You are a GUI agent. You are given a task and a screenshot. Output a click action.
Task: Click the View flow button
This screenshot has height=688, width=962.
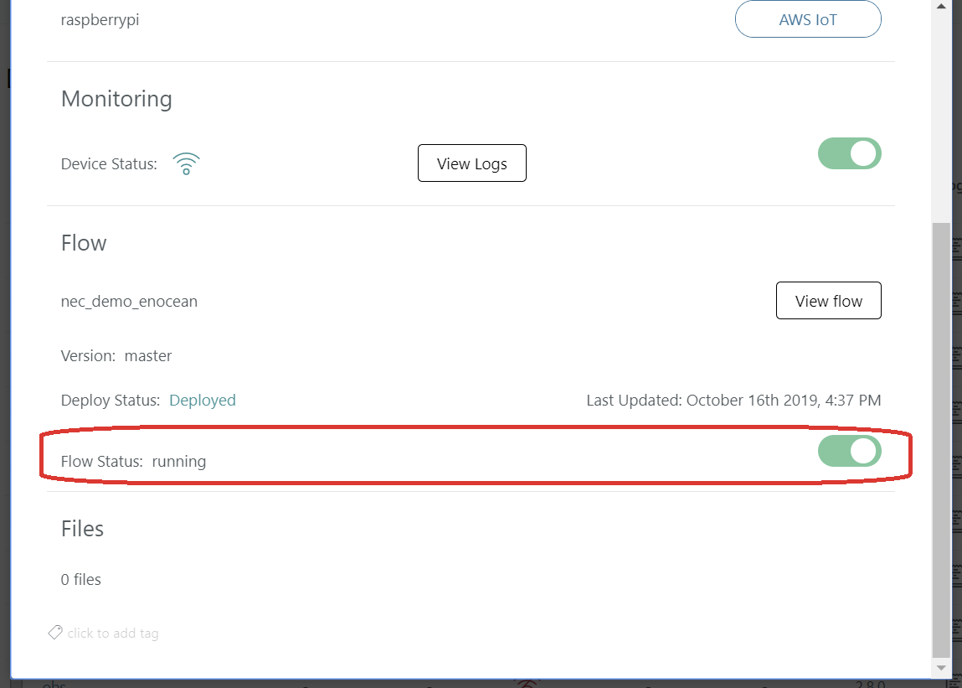tap(828, 301)
